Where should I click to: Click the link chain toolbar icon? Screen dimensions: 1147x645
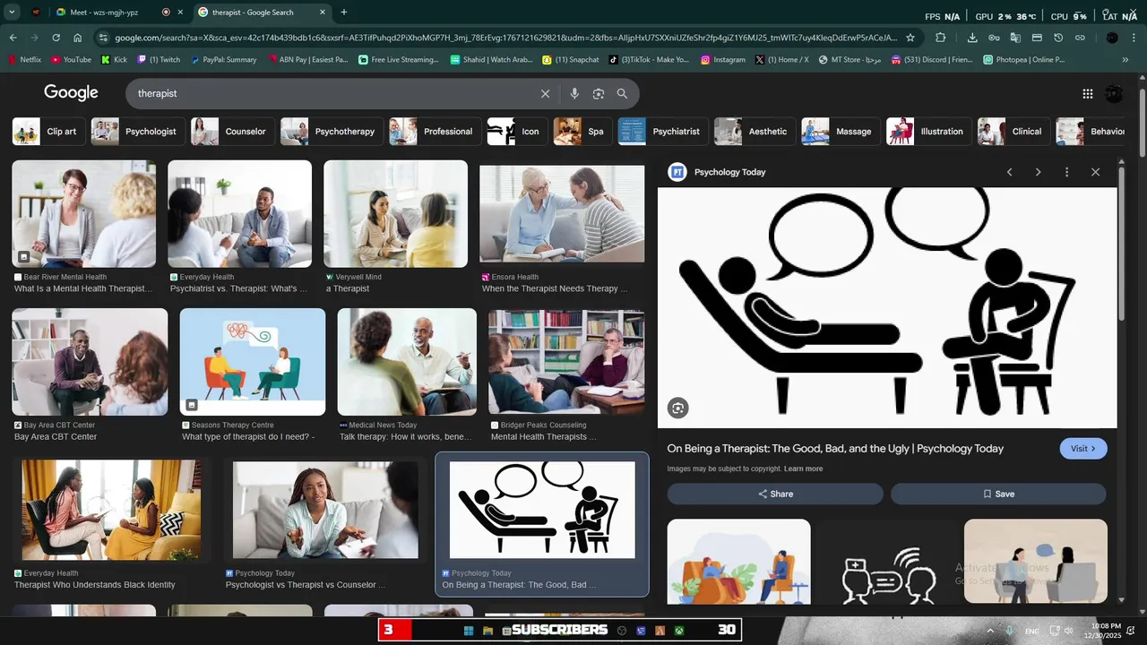point(1080,38)
